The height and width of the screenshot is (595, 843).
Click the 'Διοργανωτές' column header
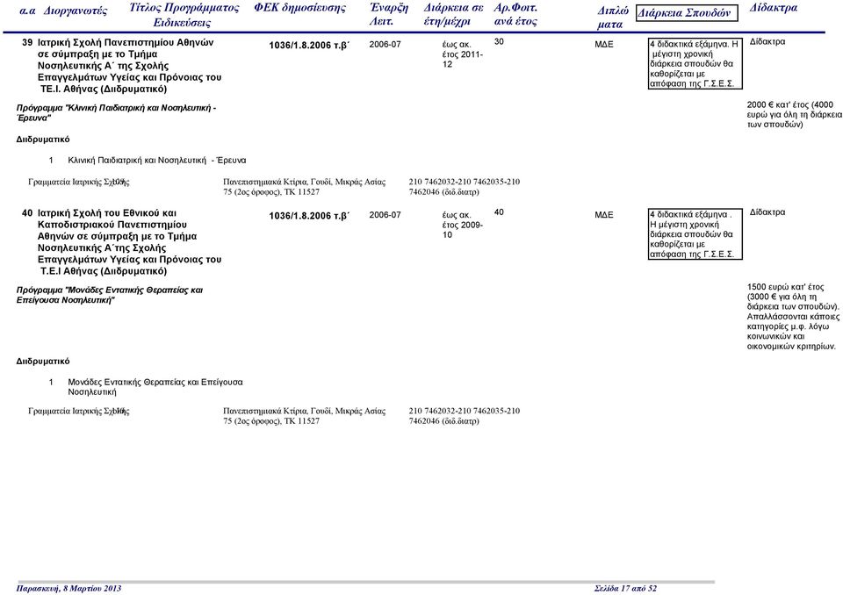[76, 11]
